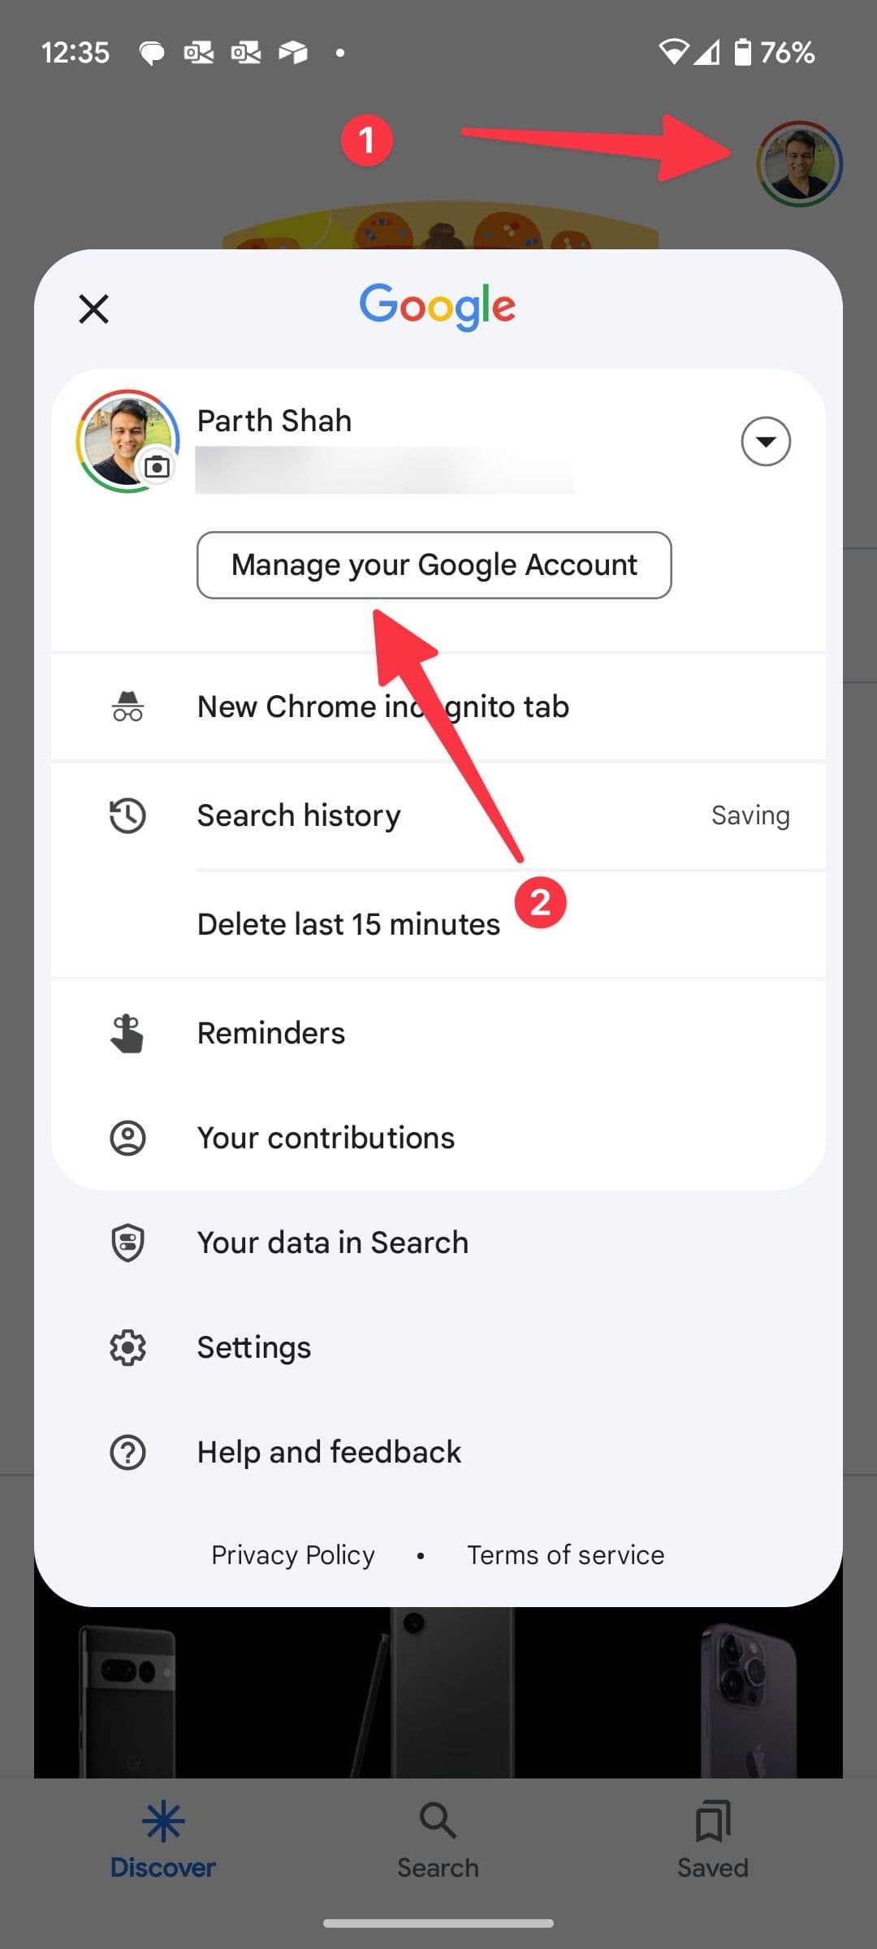This screenshot has height=1949, width=877.
Task: Dismiss the menu with the X button
Action: (x=93, y=309)
